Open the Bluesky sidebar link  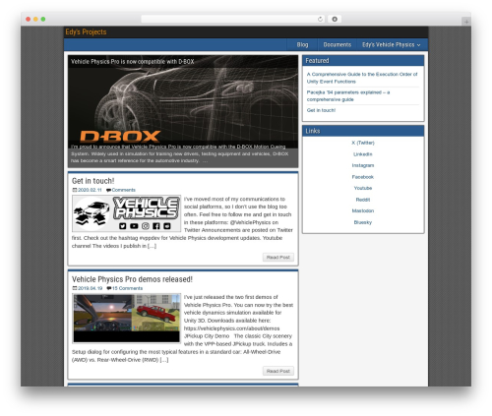point(363,222)
